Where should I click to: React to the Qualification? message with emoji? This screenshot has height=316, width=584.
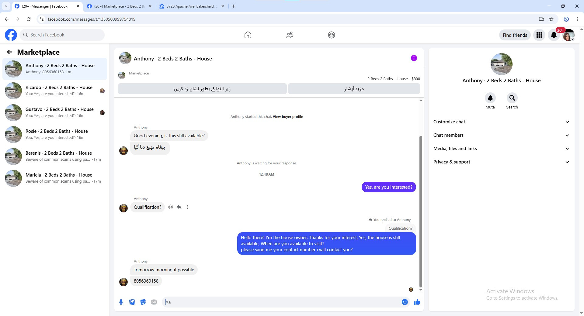(171, 207)
